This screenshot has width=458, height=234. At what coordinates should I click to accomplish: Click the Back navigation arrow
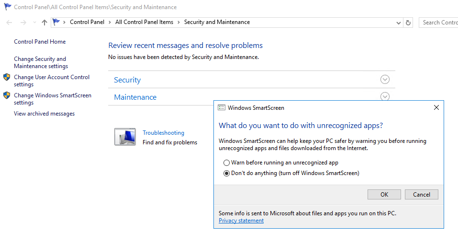[9, 23]
